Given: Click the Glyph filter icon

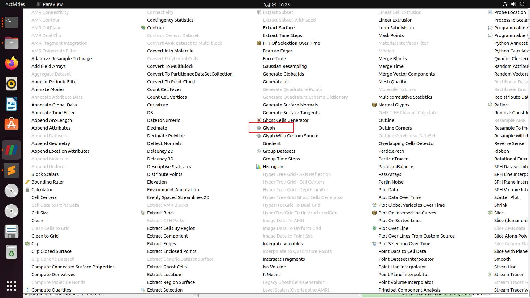Looking at the screenshot, I should tap(259, 128).
